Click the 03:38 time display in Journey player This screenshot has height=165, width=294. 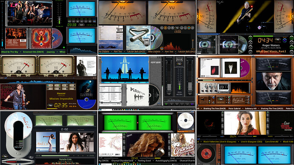pos(72,25)
